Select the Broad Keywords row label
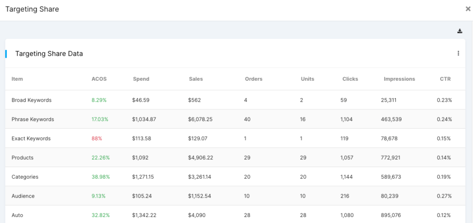473x223 pixels. tap(31, 100)
